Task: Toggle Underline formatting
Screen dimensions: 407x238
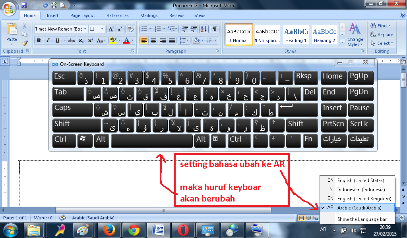Action: click(57, 40)
